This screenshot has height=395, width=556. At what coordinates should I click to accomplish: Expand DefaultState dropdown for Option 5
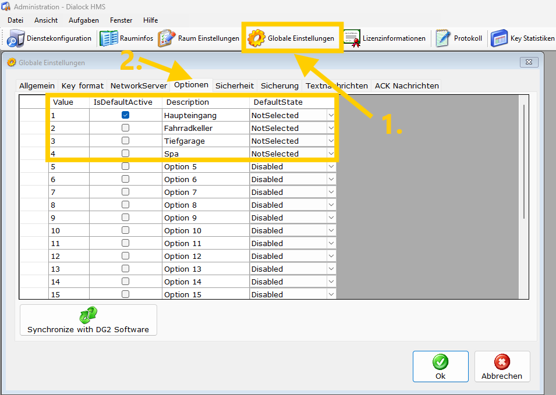coord(331,166)
